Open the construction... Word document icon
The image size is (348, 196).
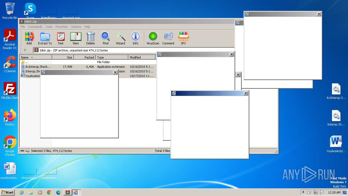click(10, 171)
